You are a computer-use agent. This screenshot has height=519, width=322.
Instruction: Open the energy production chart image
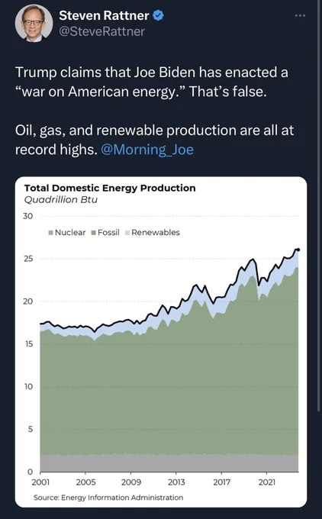161,342
